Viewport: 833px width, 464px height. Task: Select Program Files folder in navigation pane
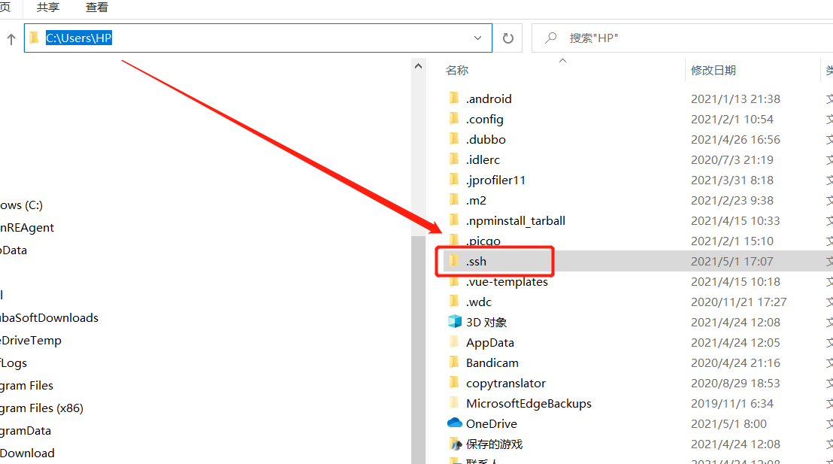point(26,385)
